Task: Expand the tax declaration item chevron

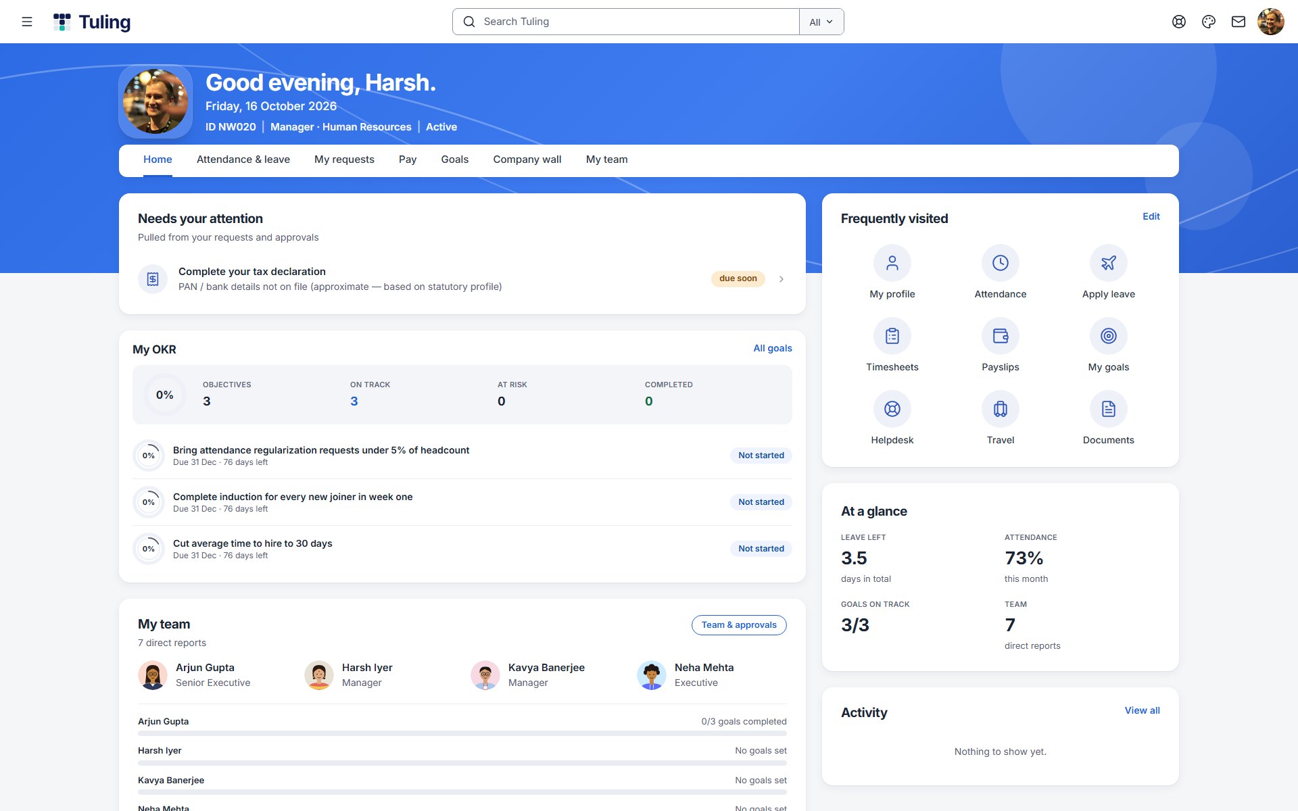Action: [x=782, y=279]
